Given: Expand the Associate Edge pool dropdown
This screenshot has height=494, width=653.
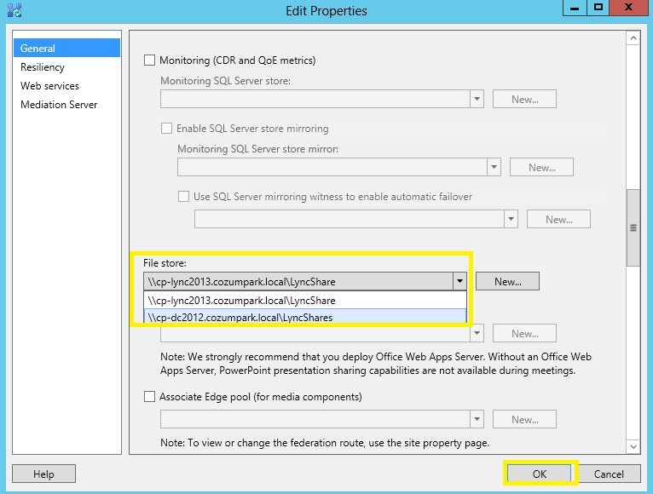Looking at the screenshot, I should (477, 419).
